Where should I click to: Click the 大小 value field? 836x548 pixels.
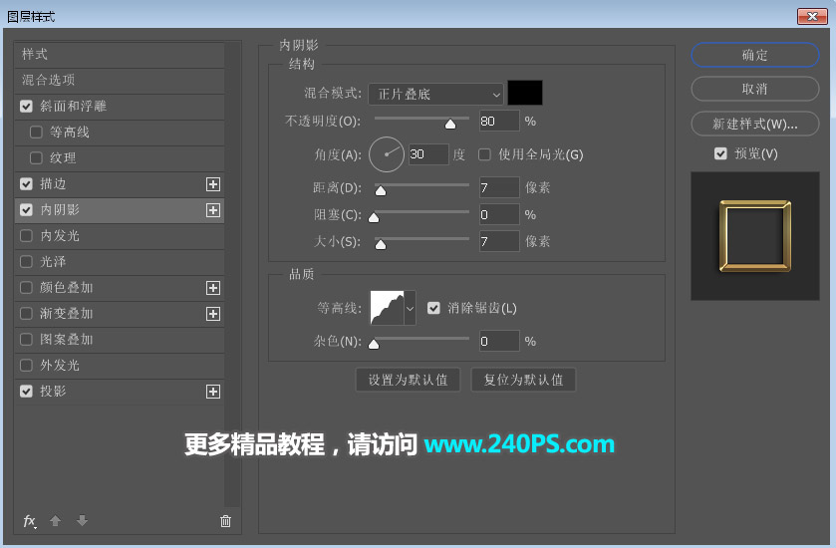tap(499, 241)
